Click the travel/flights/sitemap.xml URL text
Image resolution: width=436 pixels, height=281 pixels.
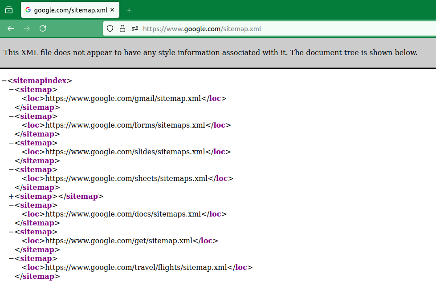(x=136, y=267)
